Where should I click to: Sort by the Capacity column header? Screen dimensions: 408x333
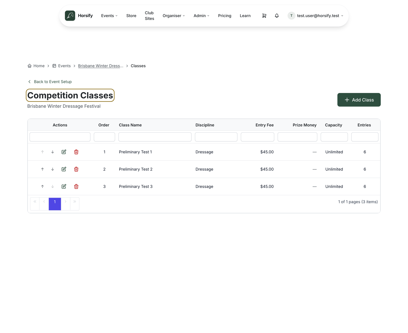pos(333,125)
